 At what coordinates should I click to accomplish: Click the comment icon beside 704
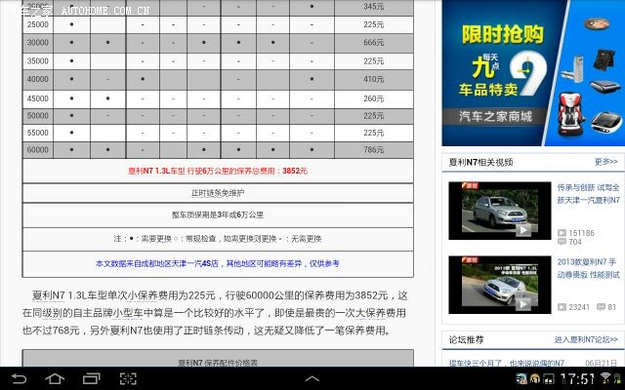(561, 242)
